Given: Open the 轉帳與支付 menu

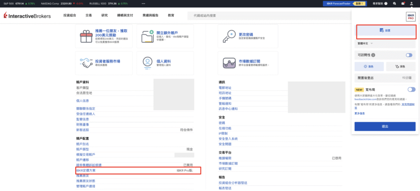Looking at the screenshot, I should (x=125, y=16).
